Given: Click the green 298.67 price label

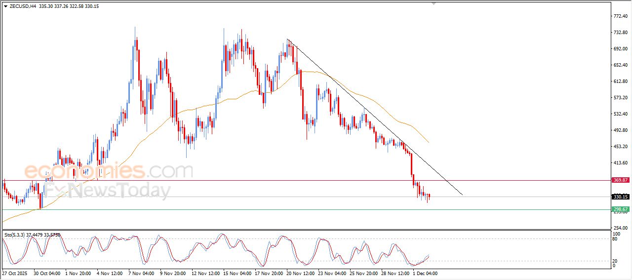Looking at the screenshot, I should [x=621, y=209].
